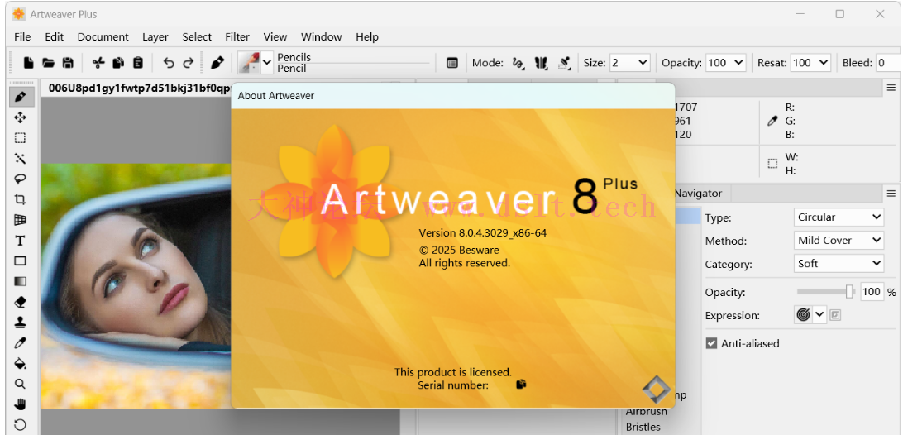This screenshot has height=435, width=903.
Task: Open the Expression dropdown arrow
Action: (x=819, y=315)
